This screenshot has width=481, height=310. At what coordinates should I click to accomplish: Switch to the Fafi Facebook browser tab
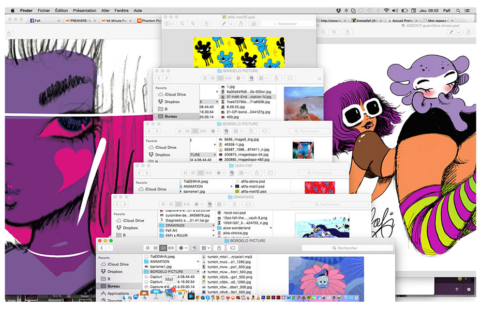tap(44, 21)
